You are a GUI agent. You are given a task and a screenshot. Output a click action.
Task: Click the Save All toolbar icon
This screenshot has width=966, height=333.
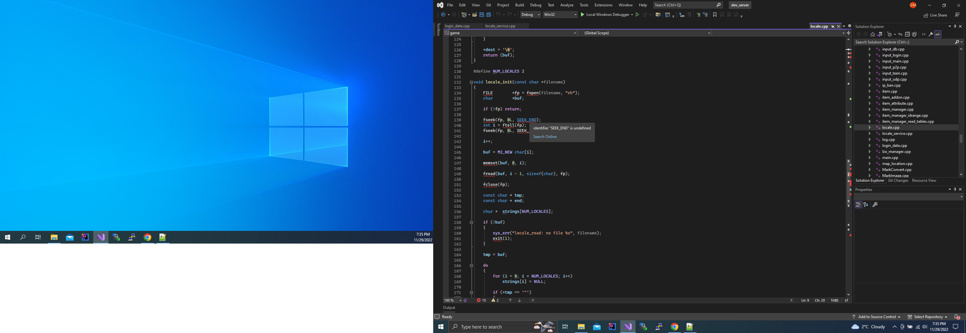(x=489, y=15)
